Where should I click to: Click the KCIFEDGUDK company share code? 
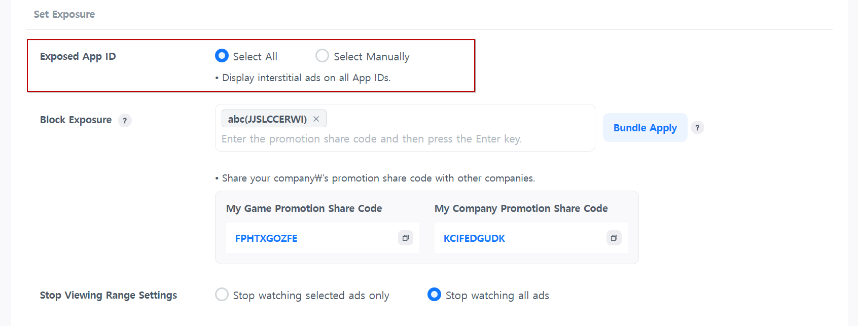point(474,238)
